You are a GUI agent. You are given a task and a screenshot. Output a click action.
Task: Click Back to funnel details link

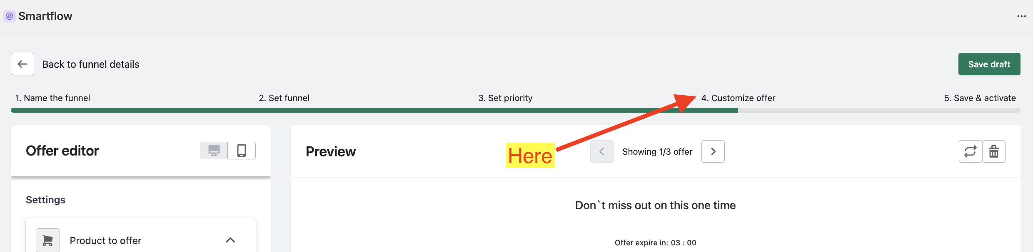point(91,64)
